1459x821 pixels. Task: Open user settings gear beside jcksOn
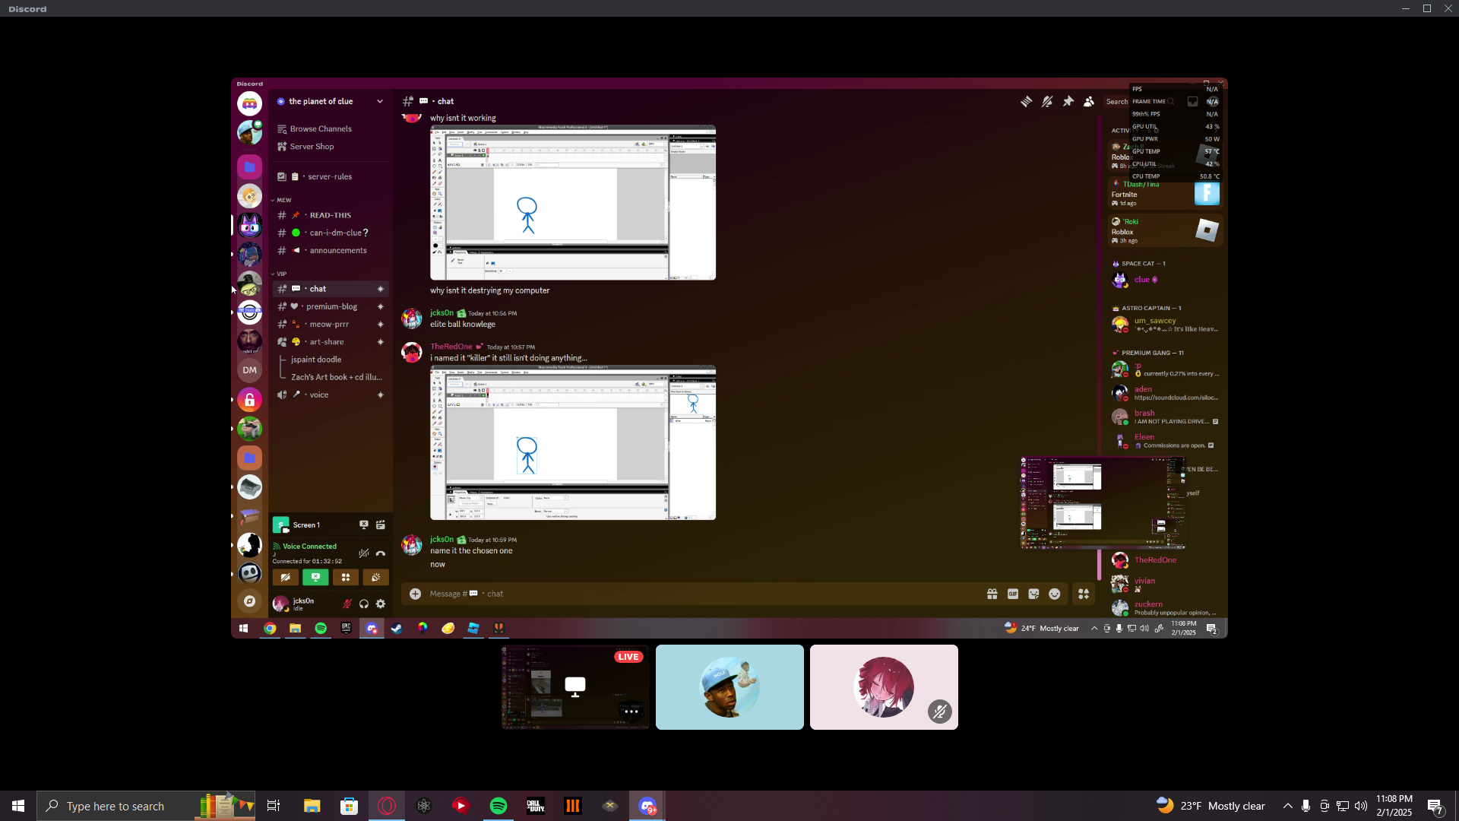point(381,604)
